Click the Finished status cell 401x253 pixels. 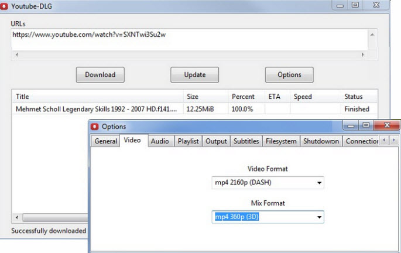(357, 110)
